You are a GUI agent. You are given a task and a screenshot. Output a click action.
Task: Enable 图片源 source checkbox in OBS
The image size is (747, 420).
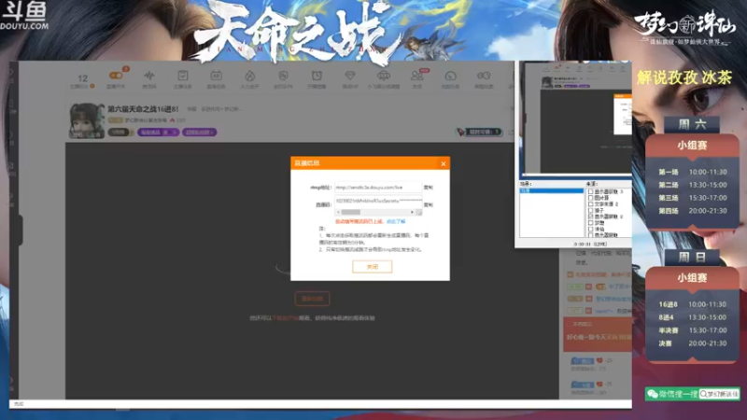pos(590,198)
